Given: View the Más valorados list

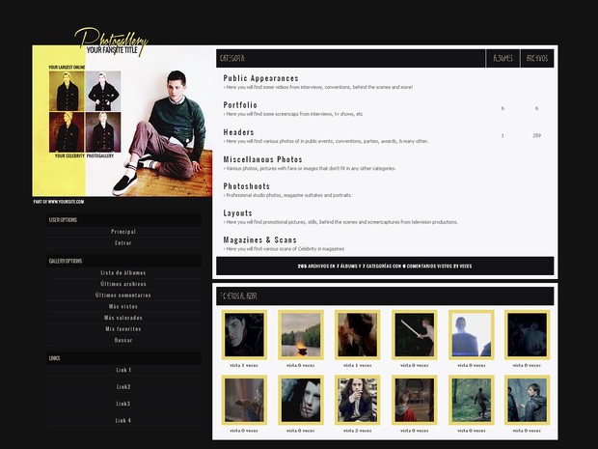Looking at the screenshot, I should point(123,318).
